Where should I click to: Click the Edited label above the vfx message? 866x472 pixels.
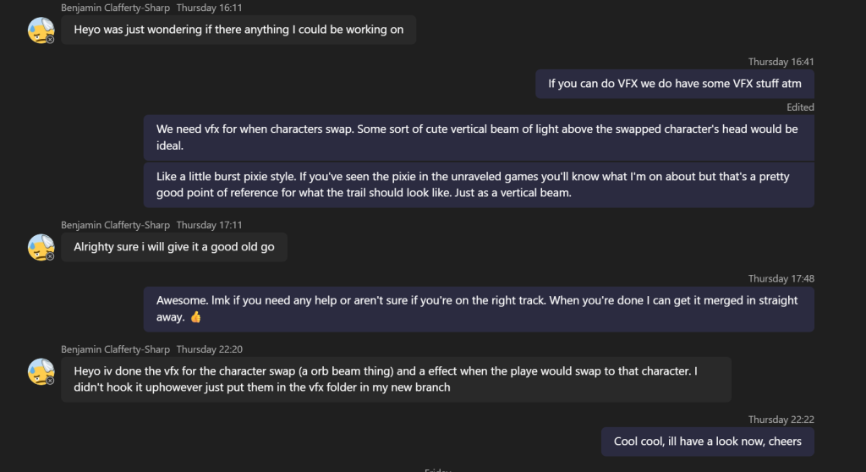[800, 107]
